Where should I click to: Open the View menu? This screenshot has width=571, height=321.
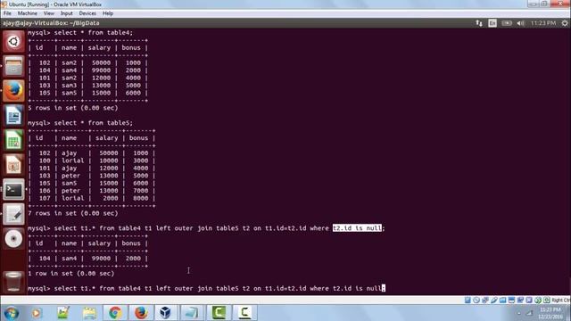pos(49,13)
